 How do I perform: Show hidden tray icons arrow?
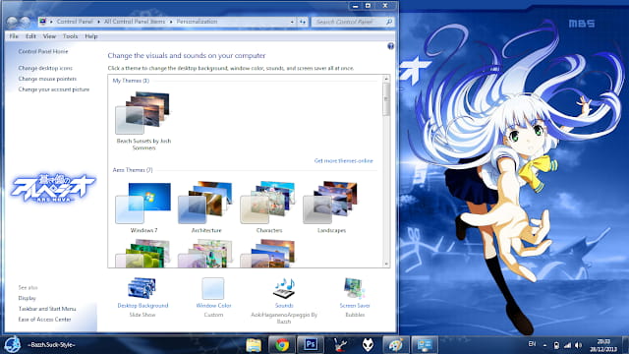click(544, 345)
